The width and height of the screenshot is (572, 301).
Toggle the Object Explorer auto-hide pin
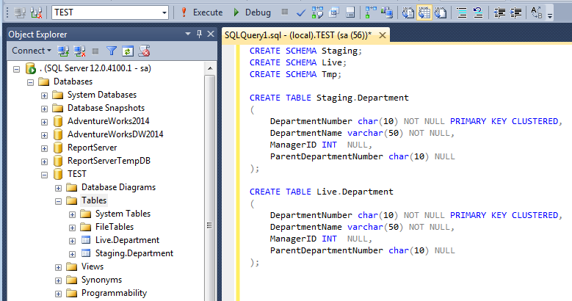point(199,34)
